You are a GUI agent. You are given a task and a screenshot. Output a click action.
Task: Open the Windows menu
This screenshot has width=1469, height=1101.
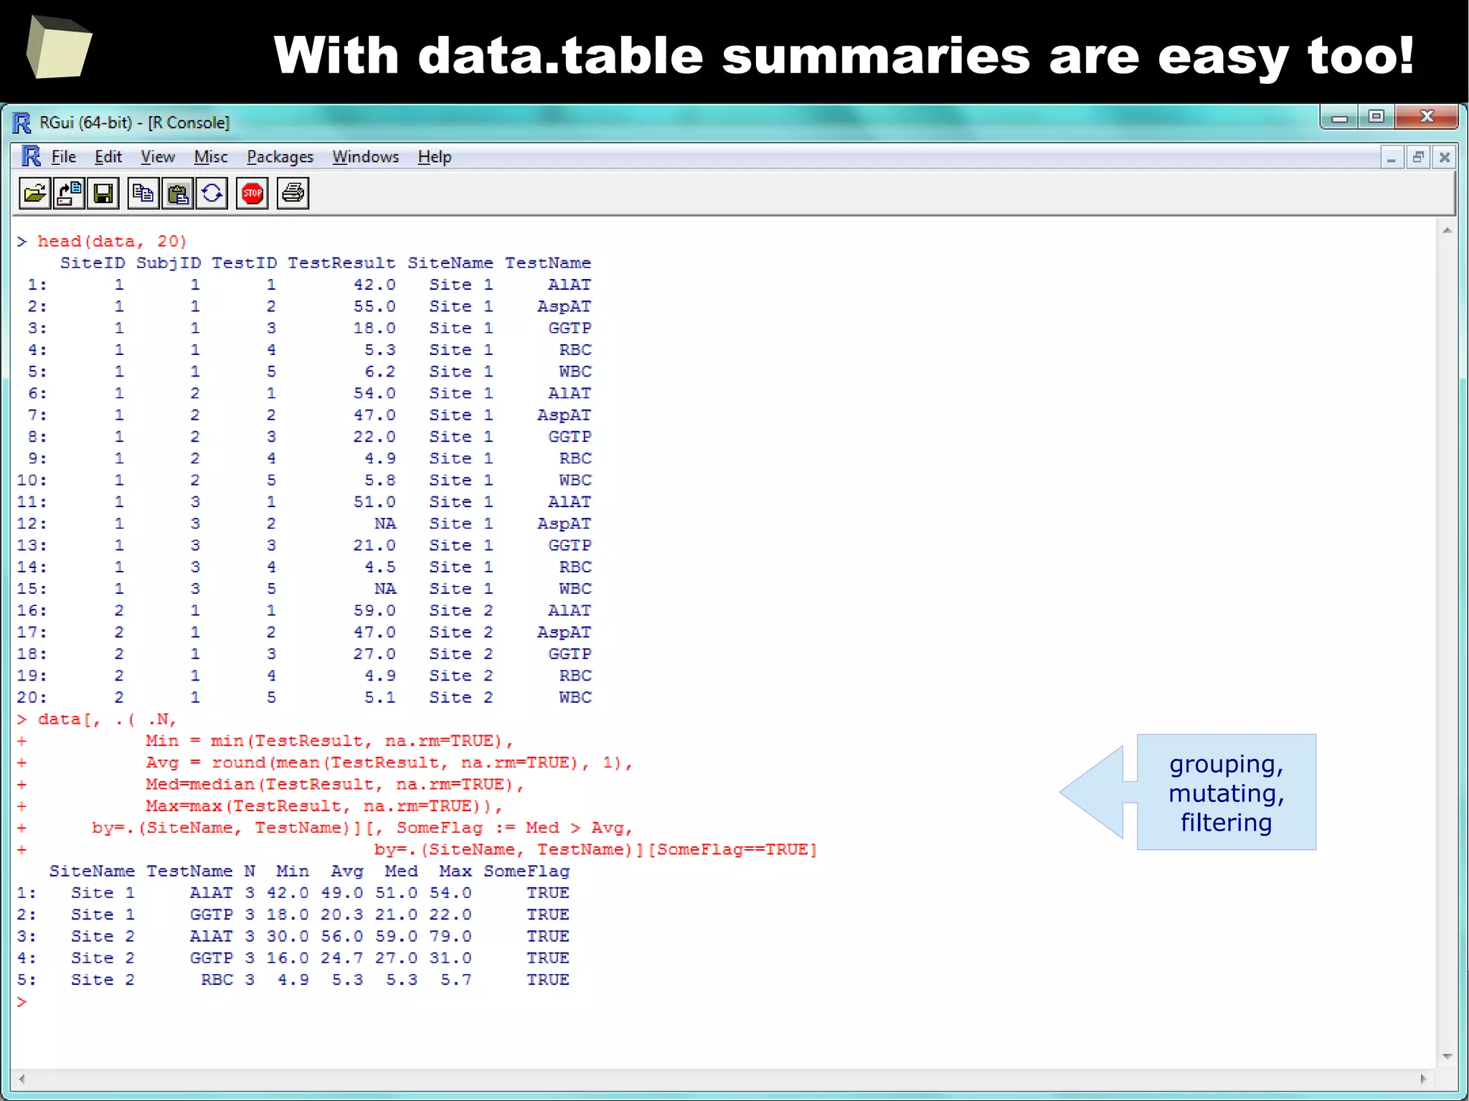[366, 156]
